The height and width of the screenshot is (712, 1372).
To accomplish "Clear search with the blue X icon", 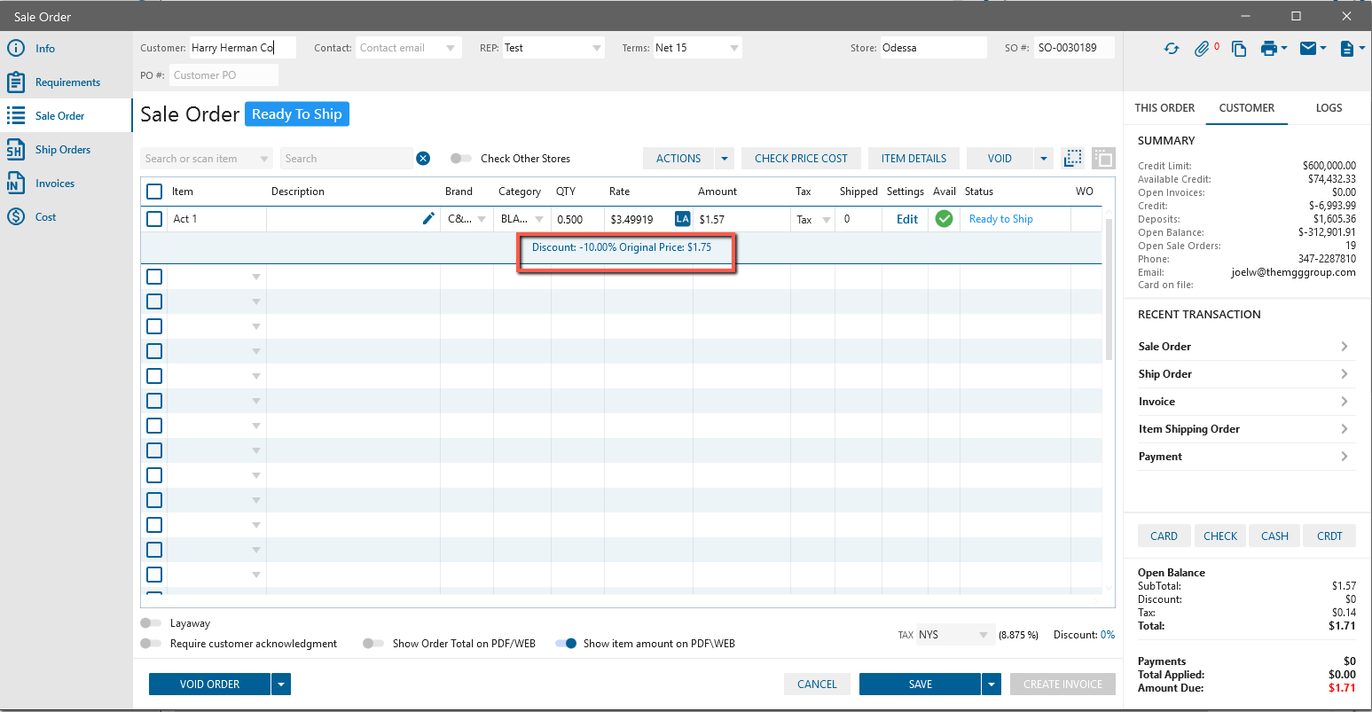I will tap(423, 159).
